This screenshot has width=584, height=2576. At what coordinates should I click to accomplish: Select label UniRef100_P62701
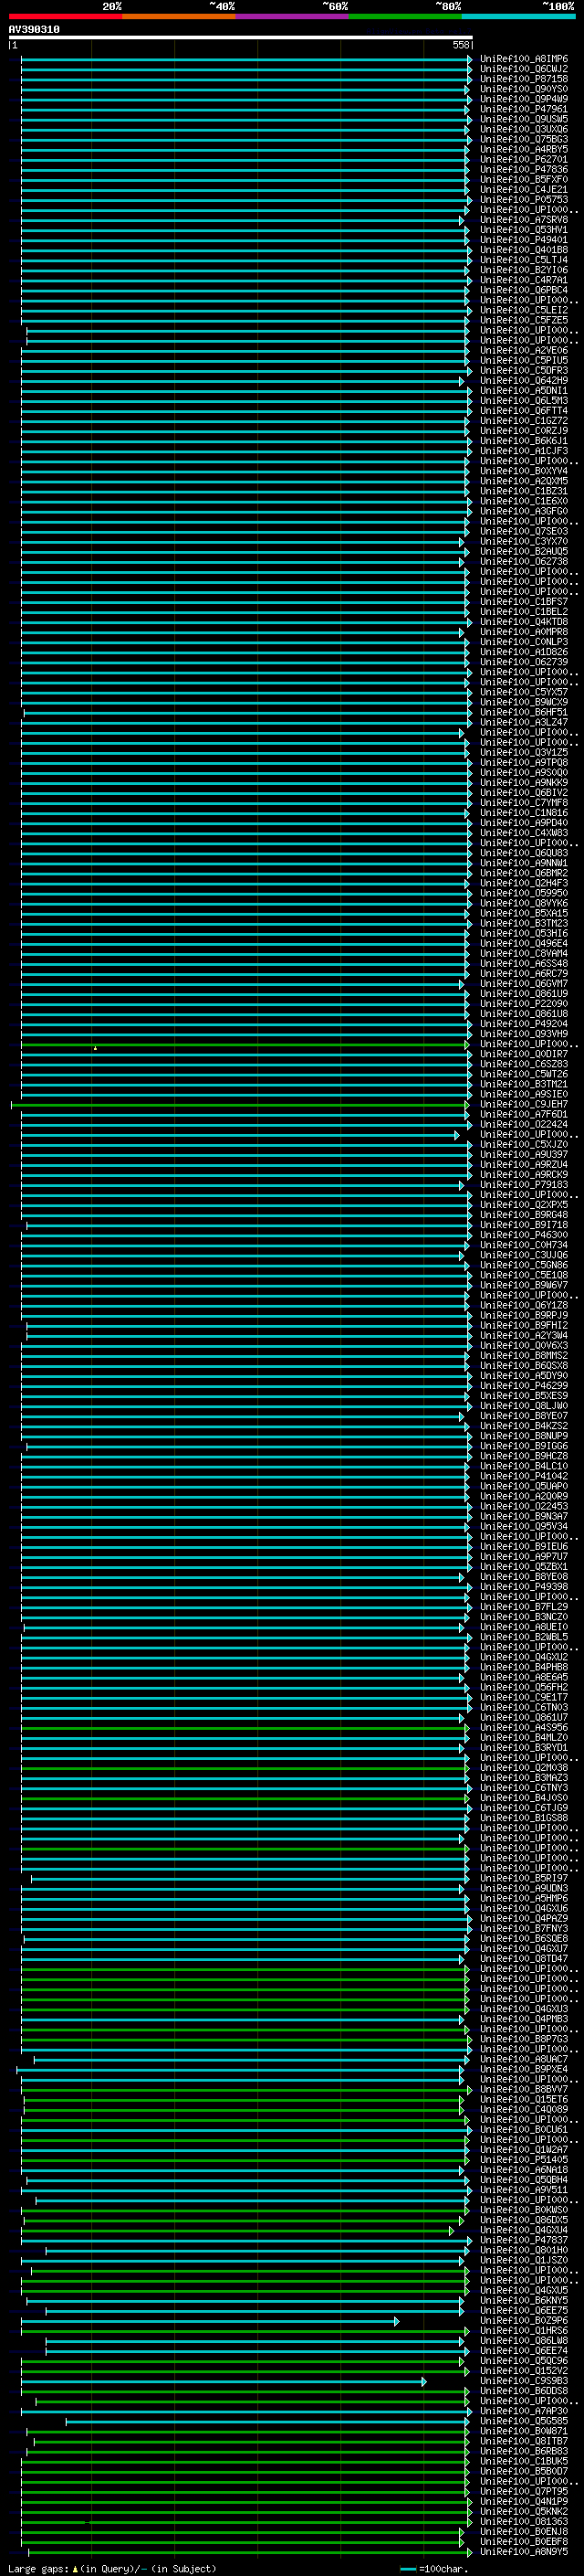pyautogui.click(x=524, y=159)
